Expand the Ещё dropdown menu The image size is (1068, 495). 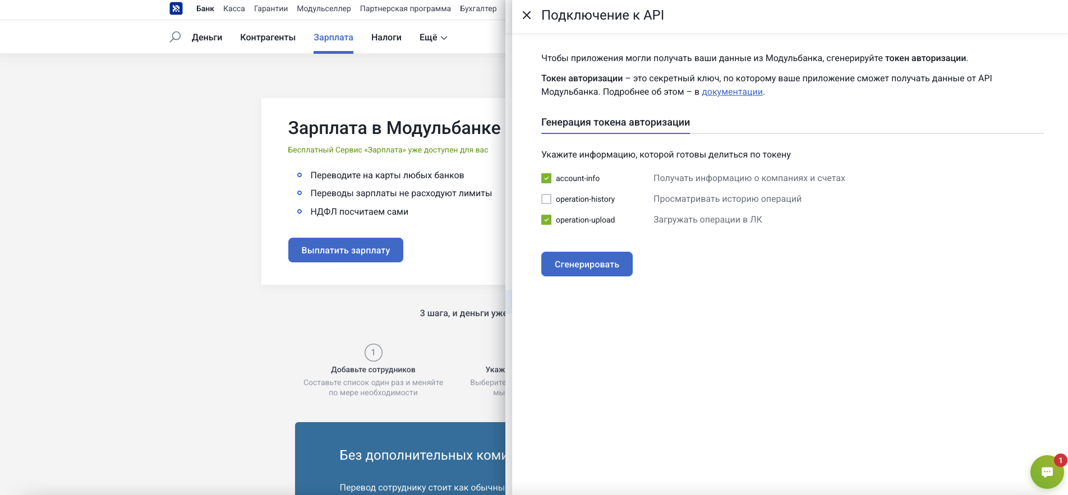click(x=433, y=38)
